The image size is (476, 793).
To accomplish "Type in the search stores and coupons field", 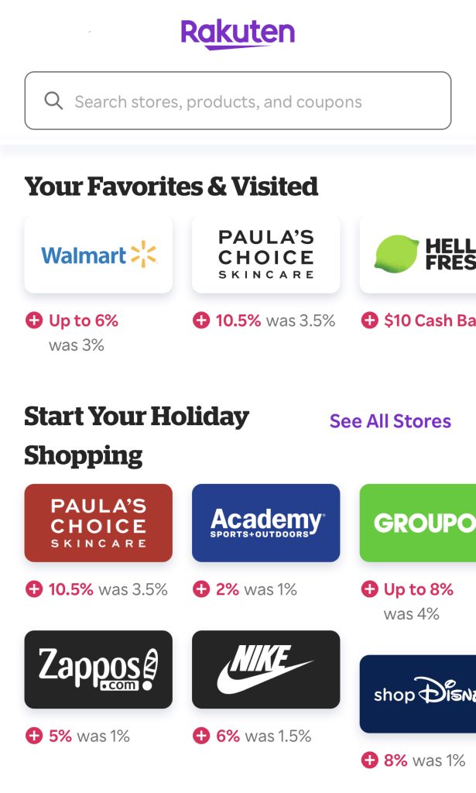I will [248, 101].
